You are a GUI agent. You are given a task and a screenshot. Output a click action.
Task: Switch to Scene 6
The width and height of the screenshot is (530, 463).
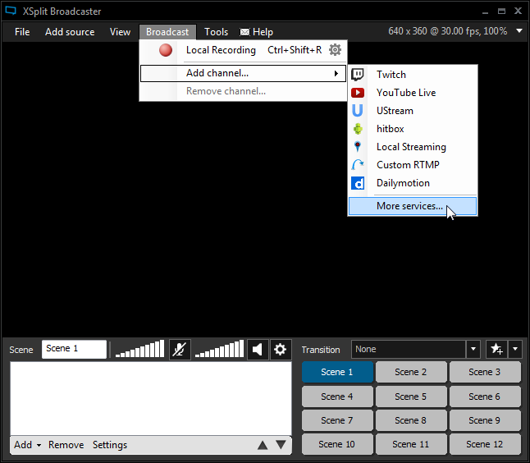[484, 397]
